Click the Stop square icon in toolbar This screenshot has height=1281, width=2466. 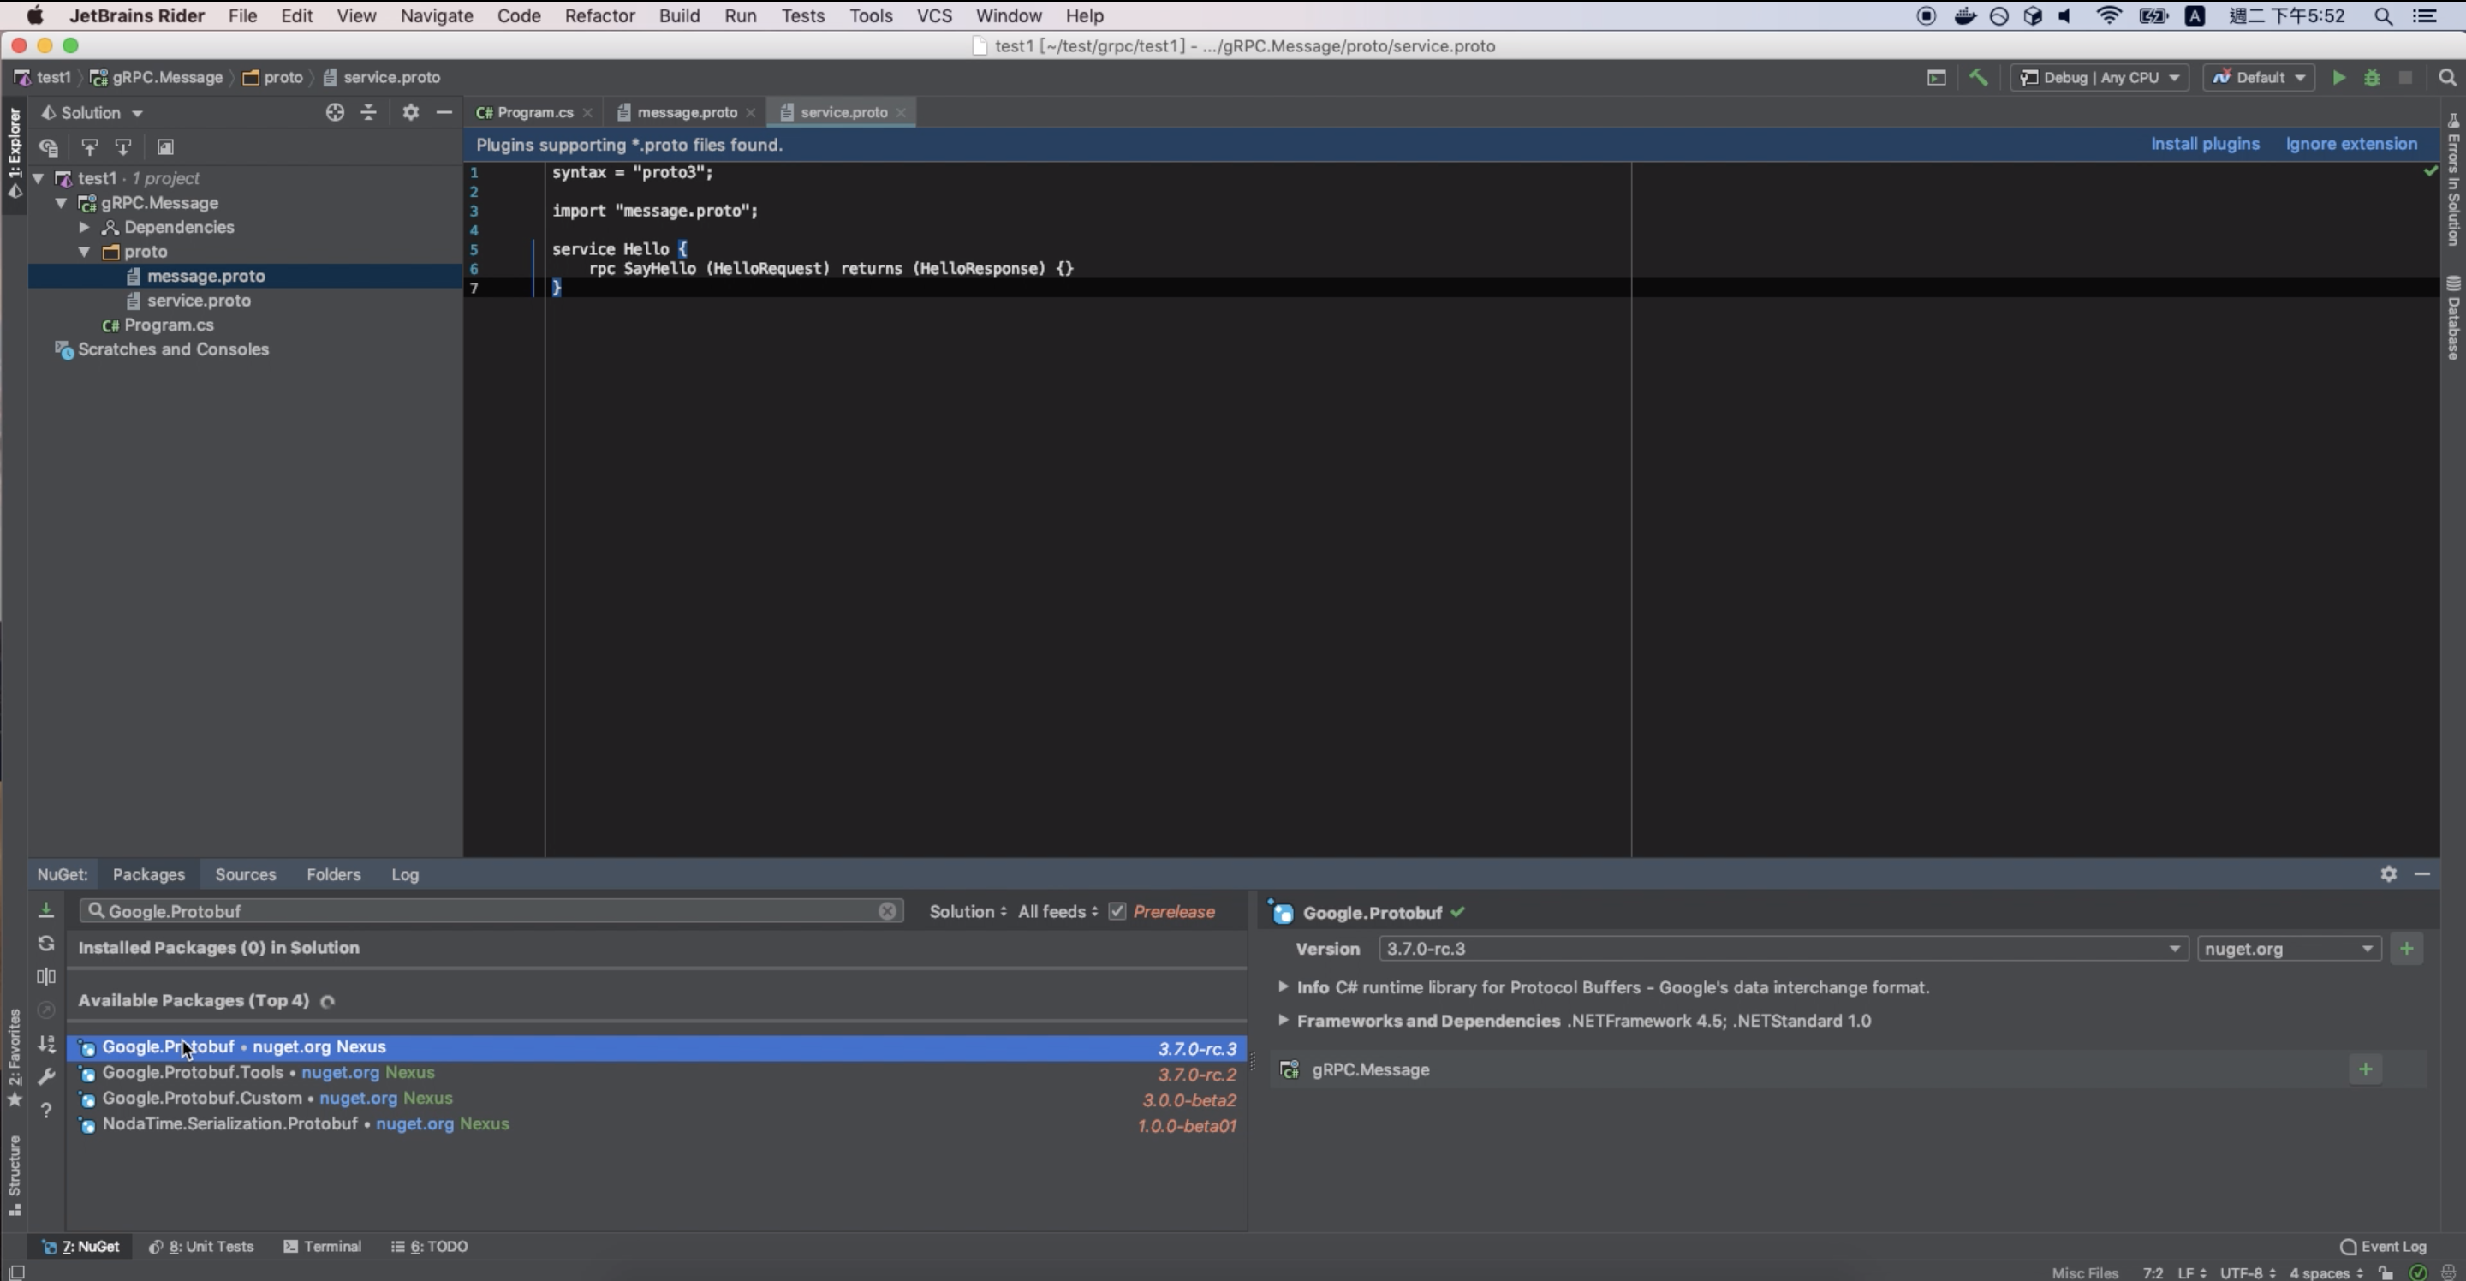[2404, 78]
